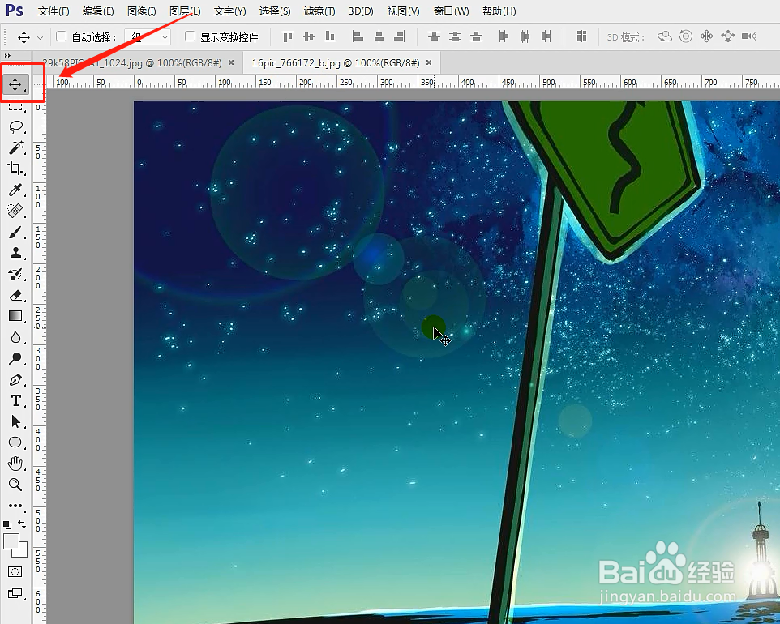The width and height of the screenshot is (780, 624).
Task: Close the first document tab ending _1024.jpg
Action: pyautogui.click(x=231, y=62)
